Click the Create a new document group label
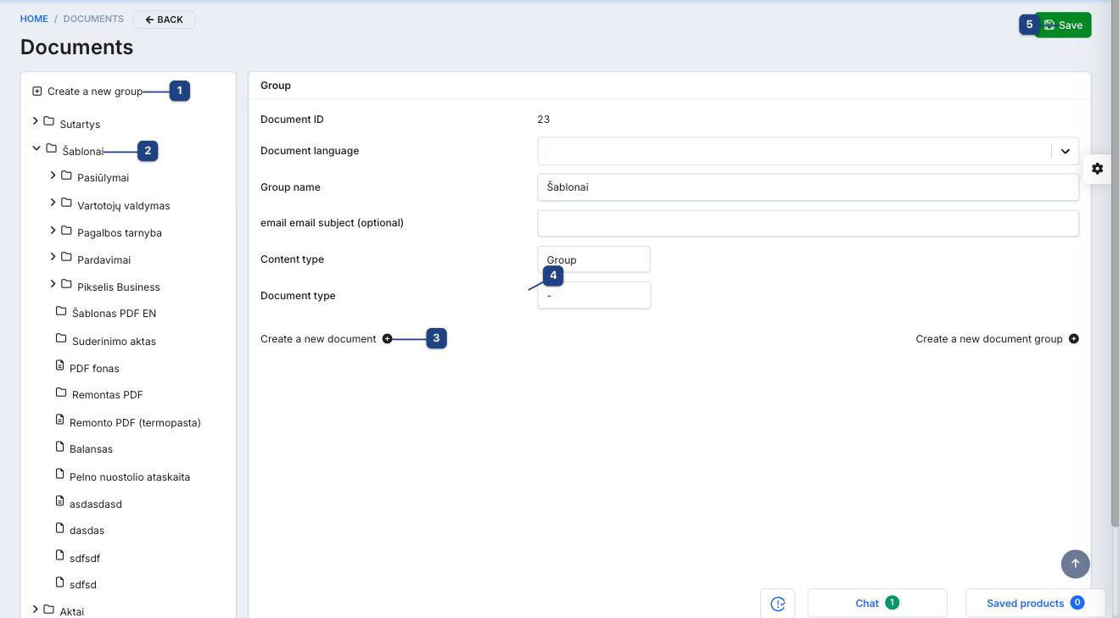1119x618 pixels. (x=989, y=339)
